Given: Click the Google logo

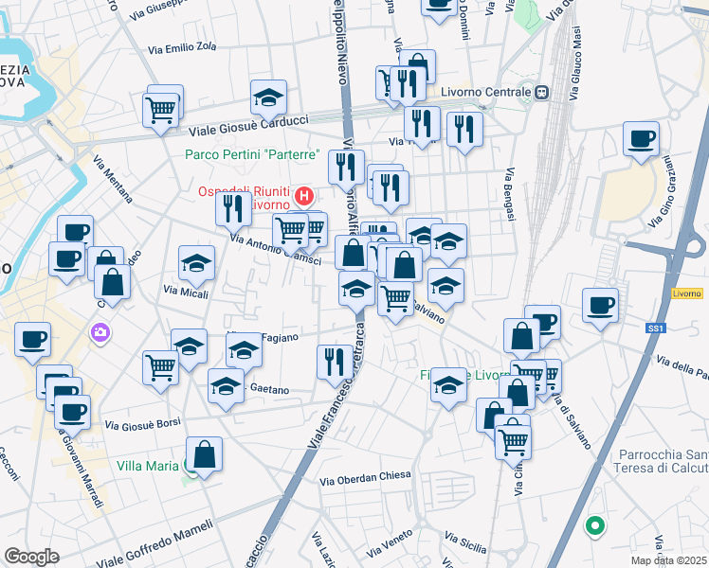Looking at the screenshot, I should pyautogui.click(x=31, y=557).
